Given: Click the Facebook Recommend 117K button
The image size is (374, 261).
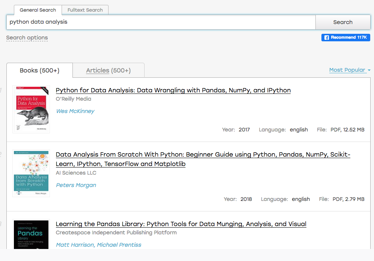Looking at the screenshot, I should tap(345, 38).
